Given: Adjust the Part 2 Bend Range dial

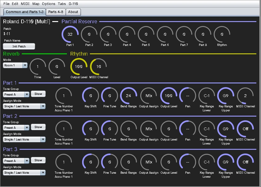Looking at the screenshot, I should coord(128,129).
